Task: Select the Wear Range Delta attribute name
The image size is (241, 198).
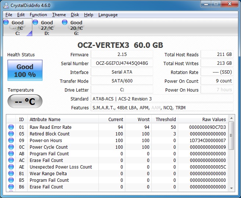Action: tap(48, 173)
